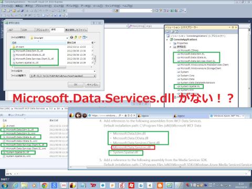Screen dimensions: 252x189
Task: Click 新しいフォルダー in Explorer window
Action: click(x=17, y=115)
